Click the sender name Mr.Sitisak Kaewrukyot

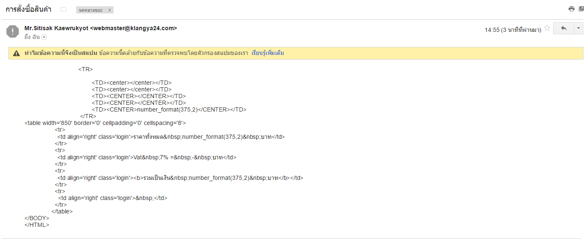pos(56,28)
